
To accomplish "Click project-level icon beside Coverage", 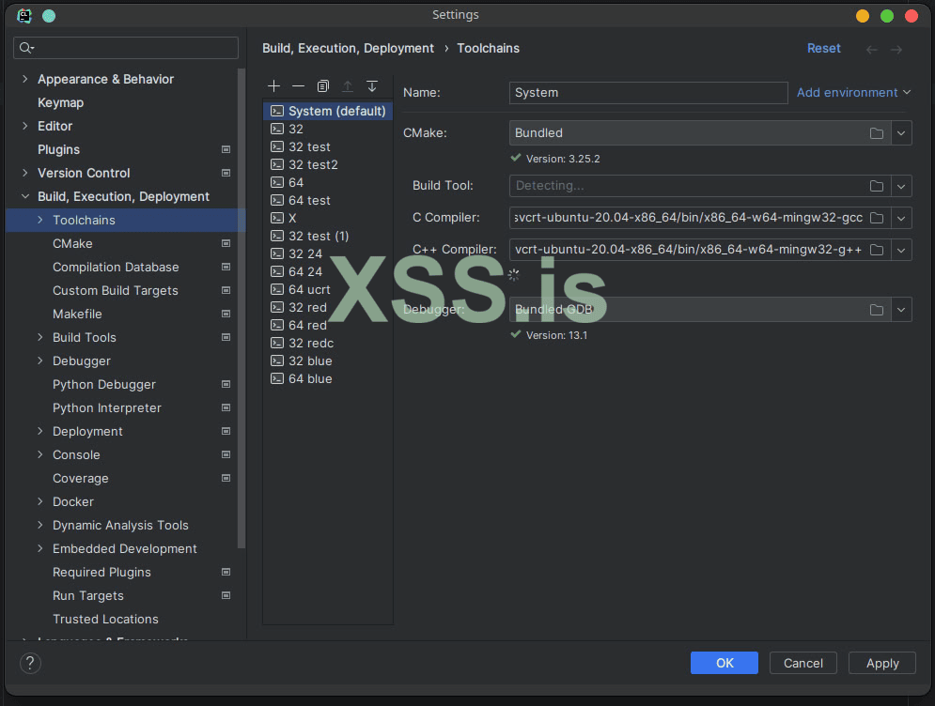I will [x=226, y=478].
